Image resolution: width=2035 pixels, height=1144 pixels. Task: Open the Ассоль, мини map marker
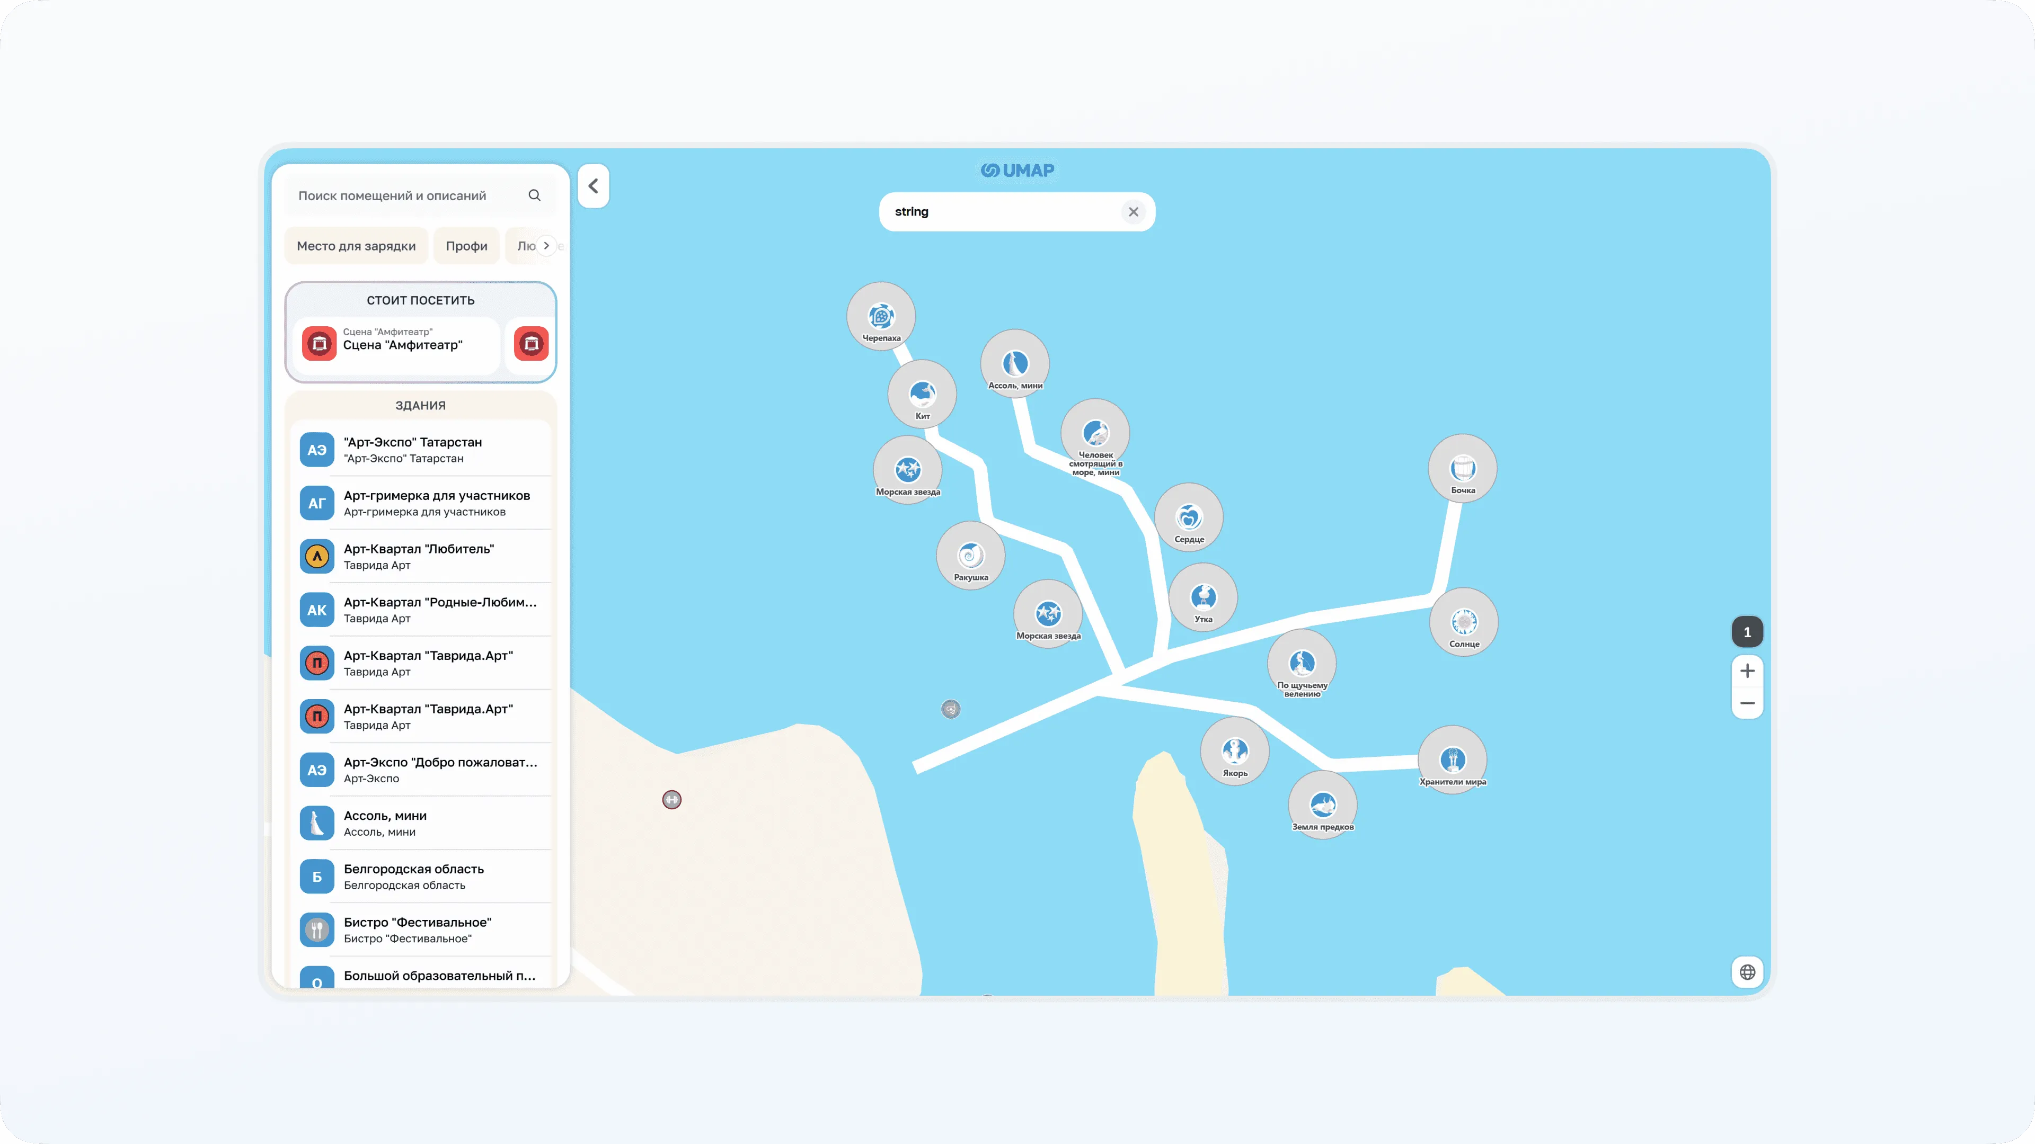[x=1015, y=364]
